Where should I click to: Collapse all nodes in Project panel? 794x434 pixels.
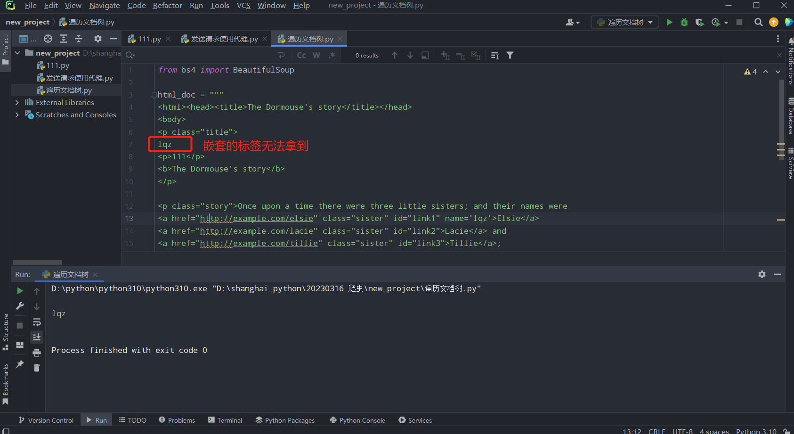[x=79, y=39]
